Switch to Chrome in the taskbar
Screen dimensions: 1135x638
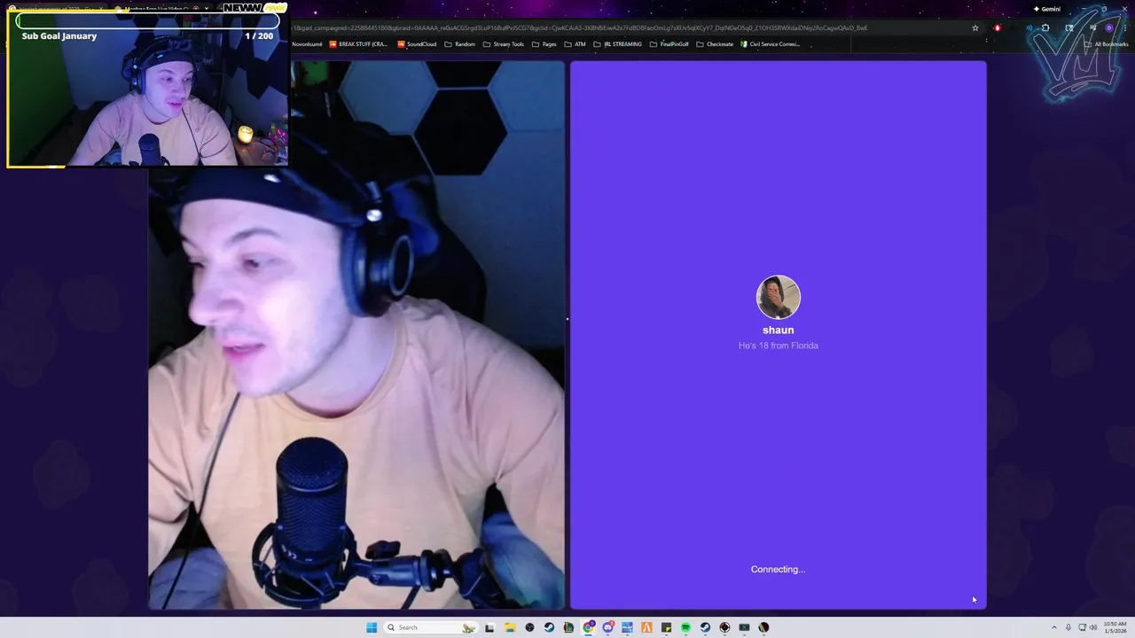coord(589,627)
